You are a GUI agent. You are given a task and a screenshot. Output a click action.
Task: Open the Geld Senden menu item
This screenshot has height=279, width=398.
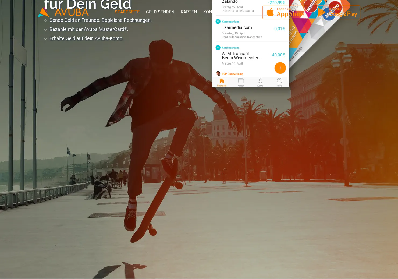(x=160, y=12)
